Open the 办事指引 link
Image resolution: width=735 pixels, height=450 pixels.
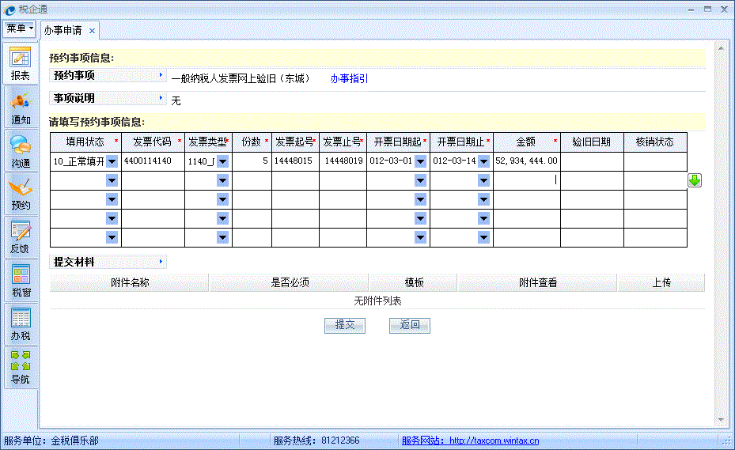pyautogui.click(x=349, y=79)
